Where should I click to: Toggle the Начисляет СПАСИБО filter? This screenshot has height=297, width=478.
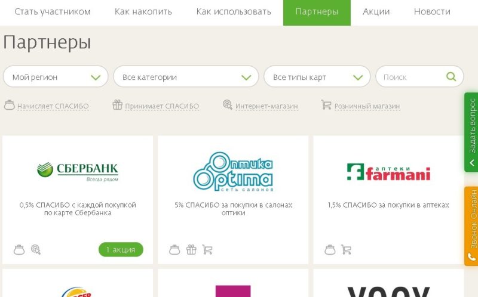(x=47, y=106)
